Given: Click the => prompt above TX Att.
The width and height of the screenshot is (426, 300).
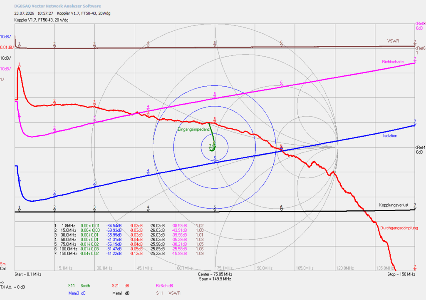Looking at the screenshot, I should click(2, 282).
